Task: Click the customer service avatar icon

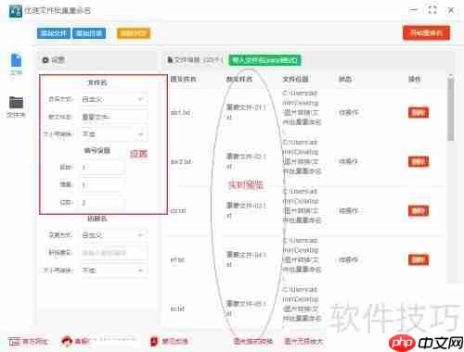Action: coord(67,342)
